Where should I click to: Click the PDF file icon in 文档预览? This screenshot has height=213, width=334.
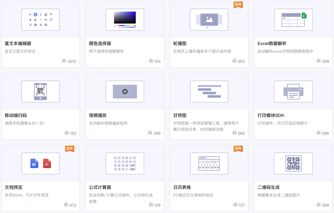pos(47,163)
